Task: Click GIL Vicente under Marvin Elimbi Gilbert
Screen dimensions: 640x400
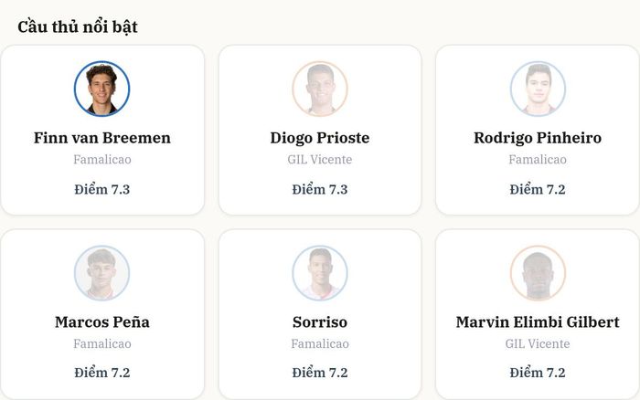Action: [x=538, y=343]
